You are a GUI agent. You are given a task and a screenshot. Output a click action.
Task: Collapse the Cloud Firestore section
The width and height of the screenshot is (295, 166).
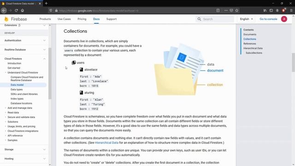(x=44, y=59)
